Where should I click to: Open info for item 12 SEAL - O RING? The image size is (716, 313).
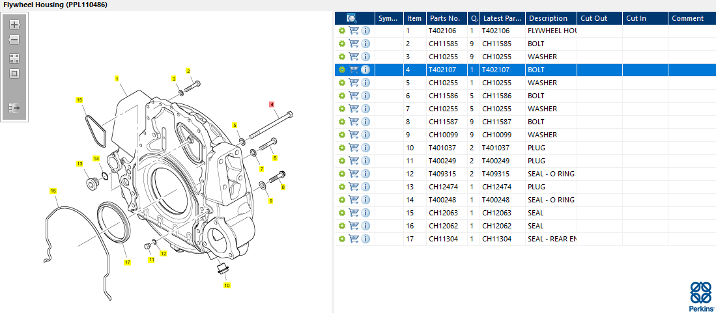(365, 174)
